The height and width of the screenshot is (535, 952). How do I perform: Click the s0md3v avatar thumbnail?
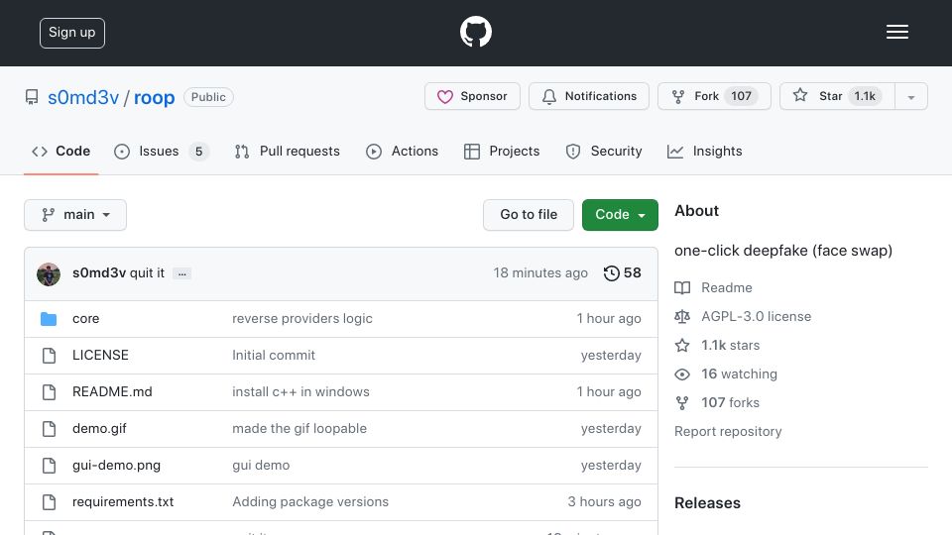(49, 274)
